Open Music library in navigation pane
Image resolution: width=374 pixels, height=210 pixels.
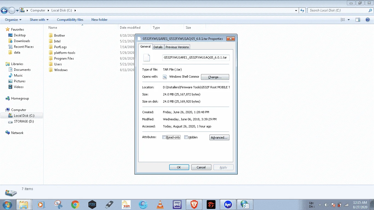[x=18, y=75]
